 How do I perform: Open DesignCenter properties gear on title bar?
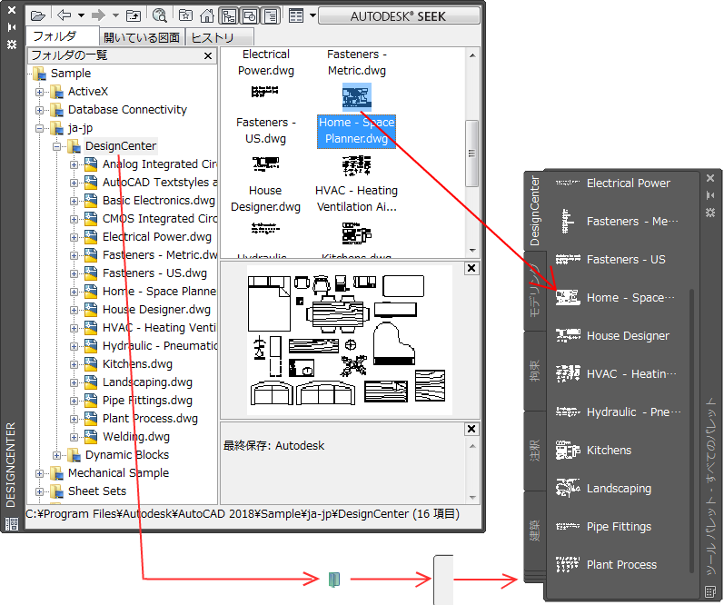click(12, 45)
